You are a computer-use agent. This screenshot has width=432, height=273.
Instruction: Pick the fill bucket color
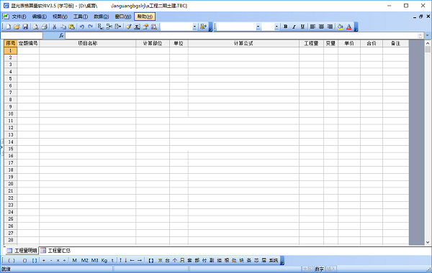(341, 27)
